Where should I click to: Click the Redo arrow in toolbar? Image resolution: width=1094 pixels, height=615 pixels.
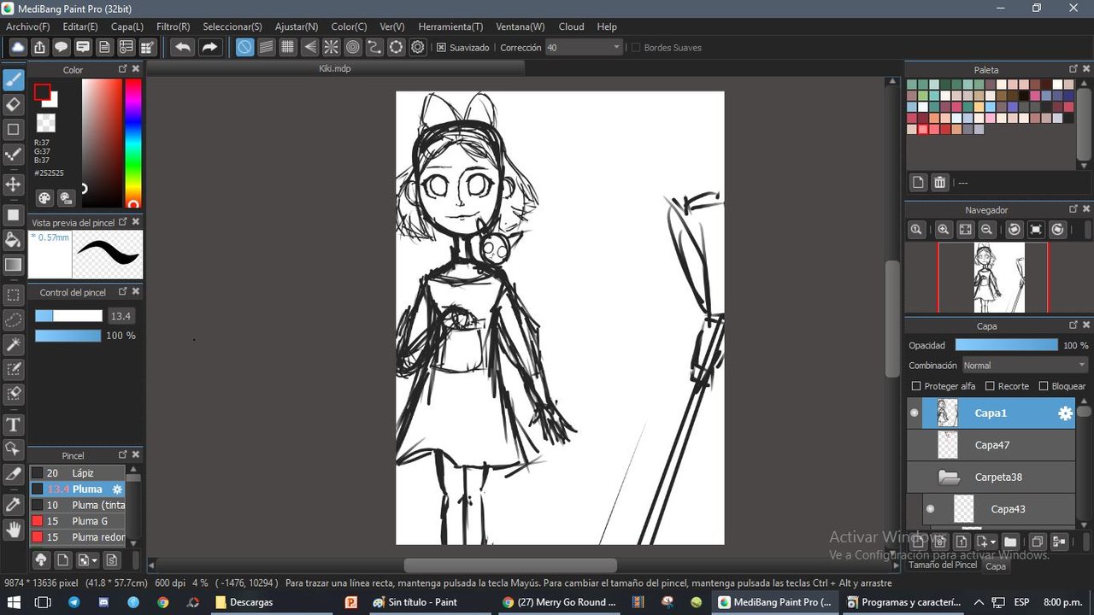[209, 48]
